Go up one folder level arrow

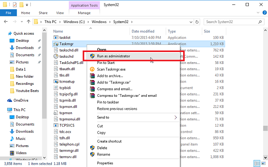pyautogui.click(x=29, y=22)
